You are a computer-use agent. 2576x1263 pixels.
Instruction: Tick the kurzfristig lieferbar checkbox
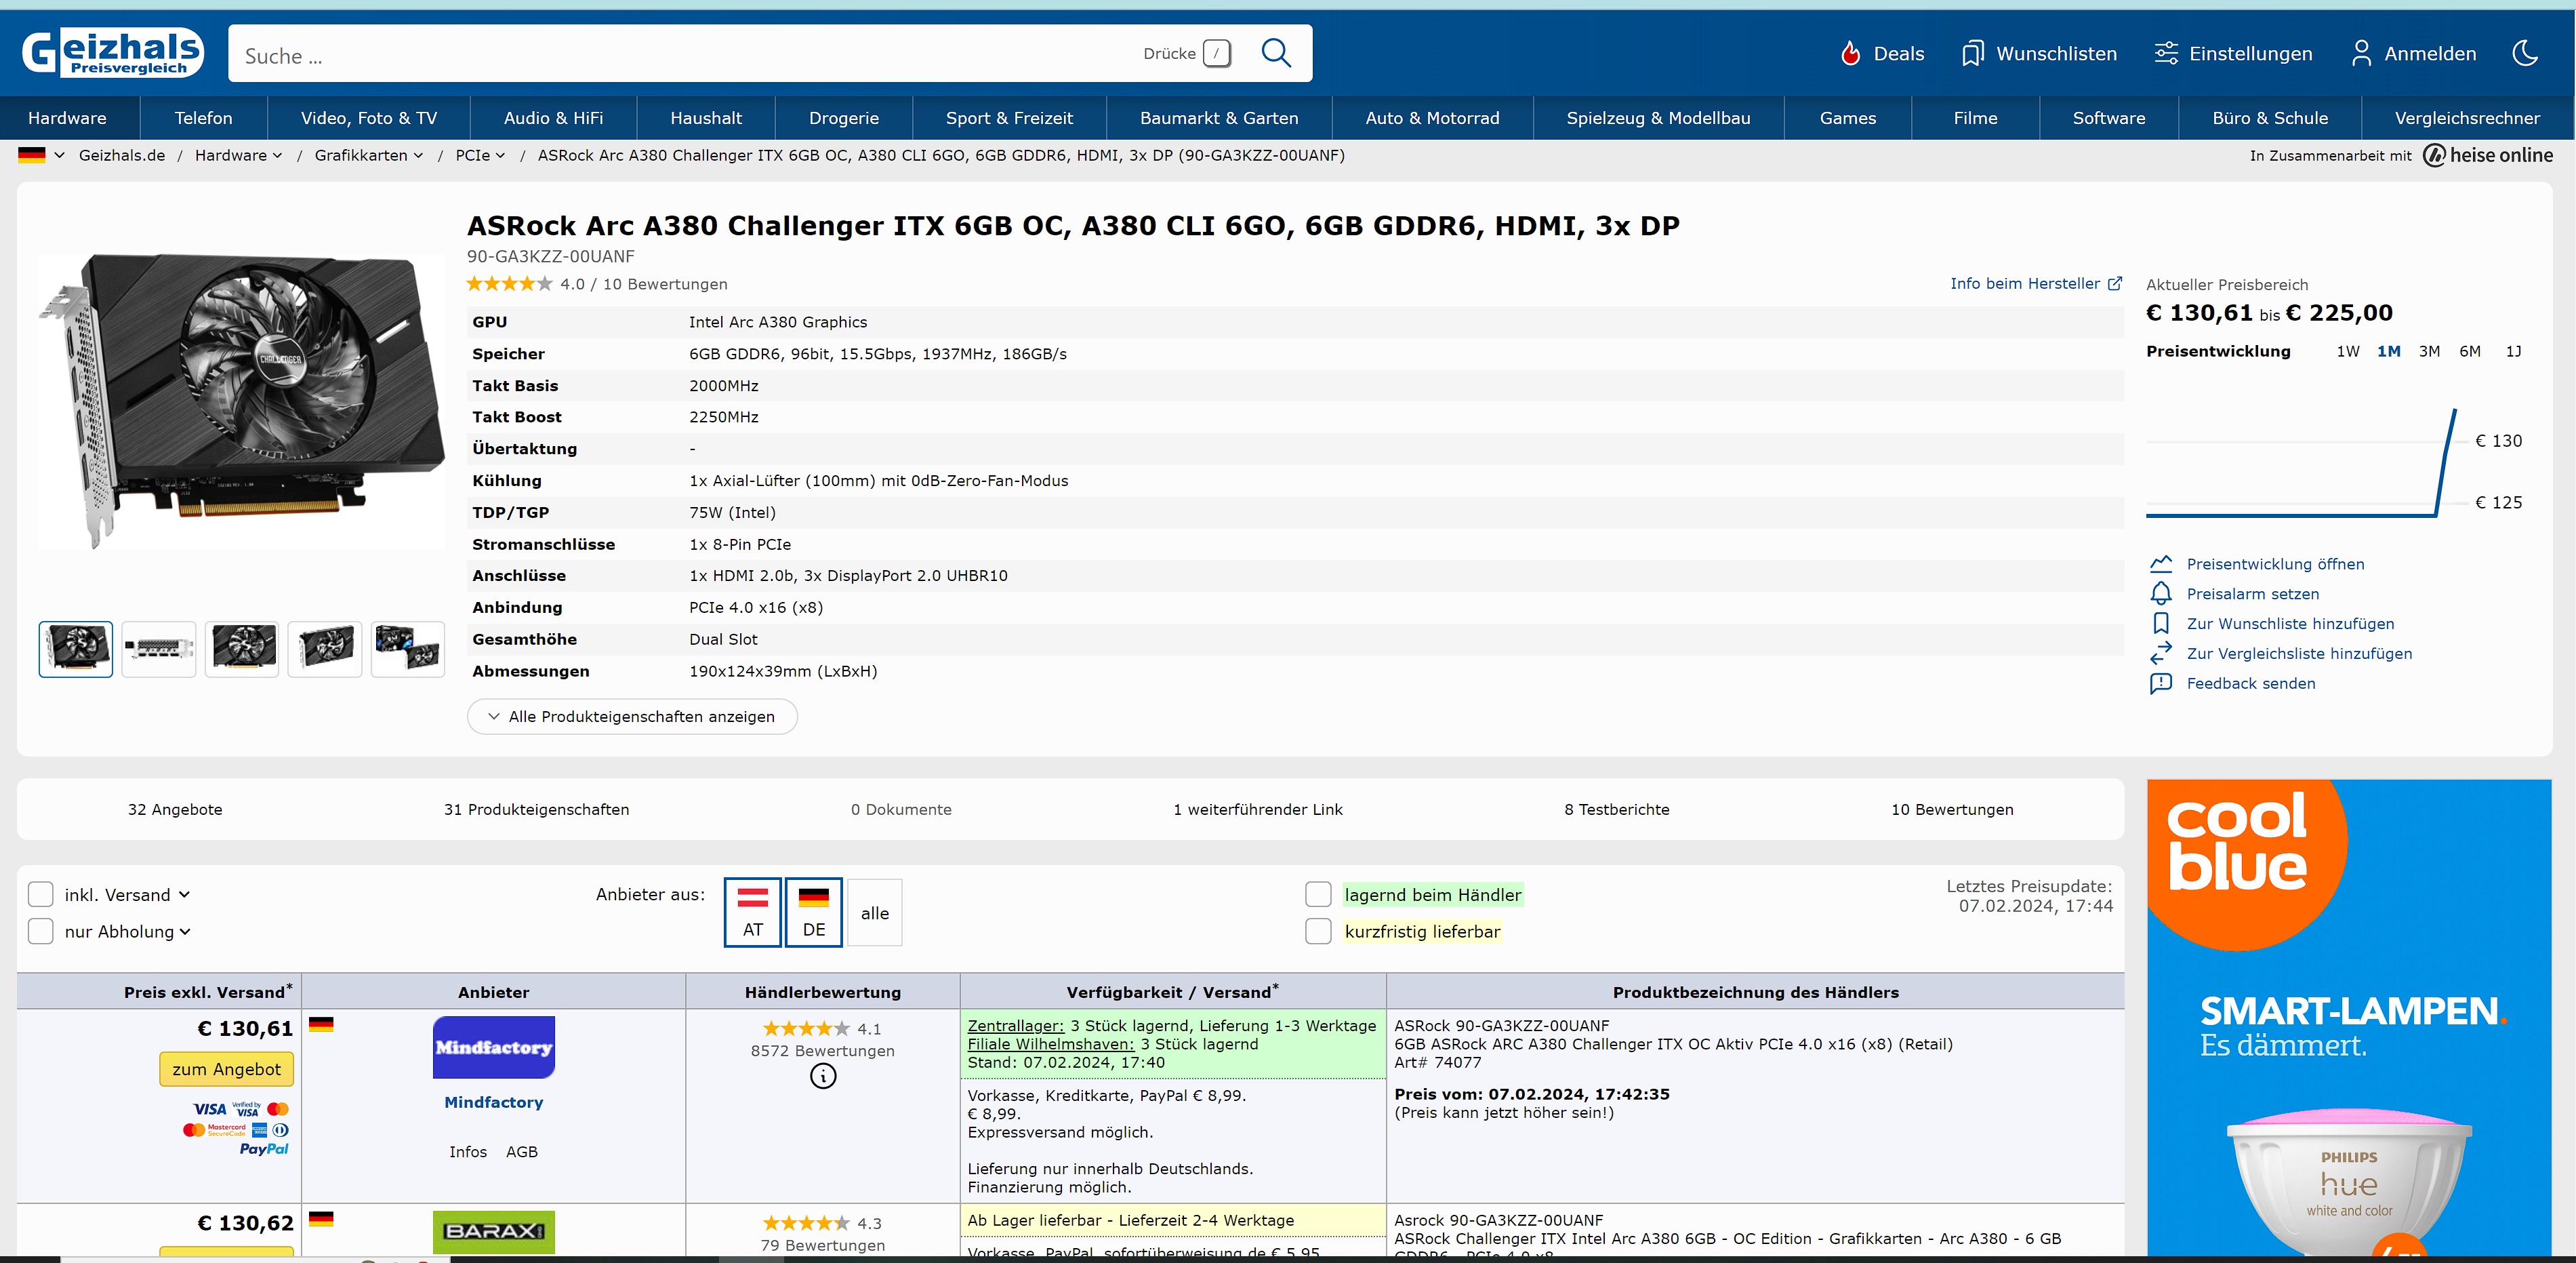[1318, 931]
